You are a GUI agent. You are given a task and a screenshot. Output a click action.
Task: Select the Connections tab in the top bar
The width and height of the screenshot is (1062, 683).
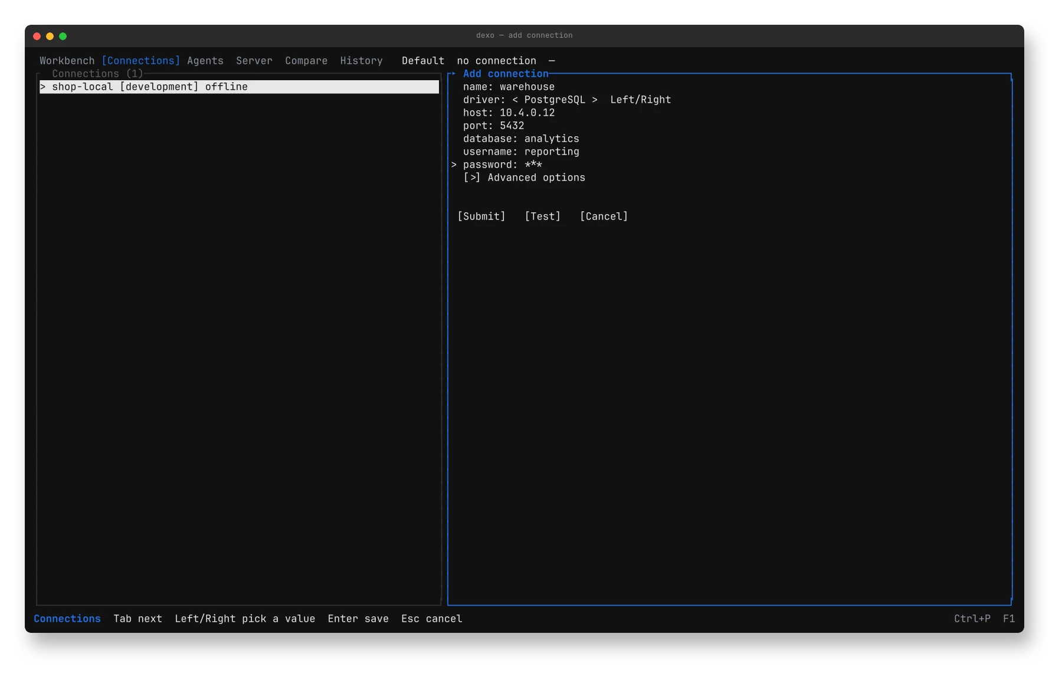(140, 61)
